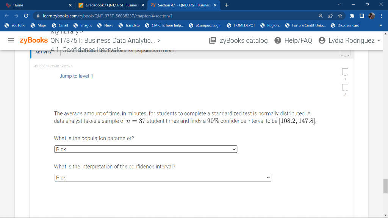Open Chrome three-dot menu
This screenshot has height=218, width=388.
(x=381, y=16)
